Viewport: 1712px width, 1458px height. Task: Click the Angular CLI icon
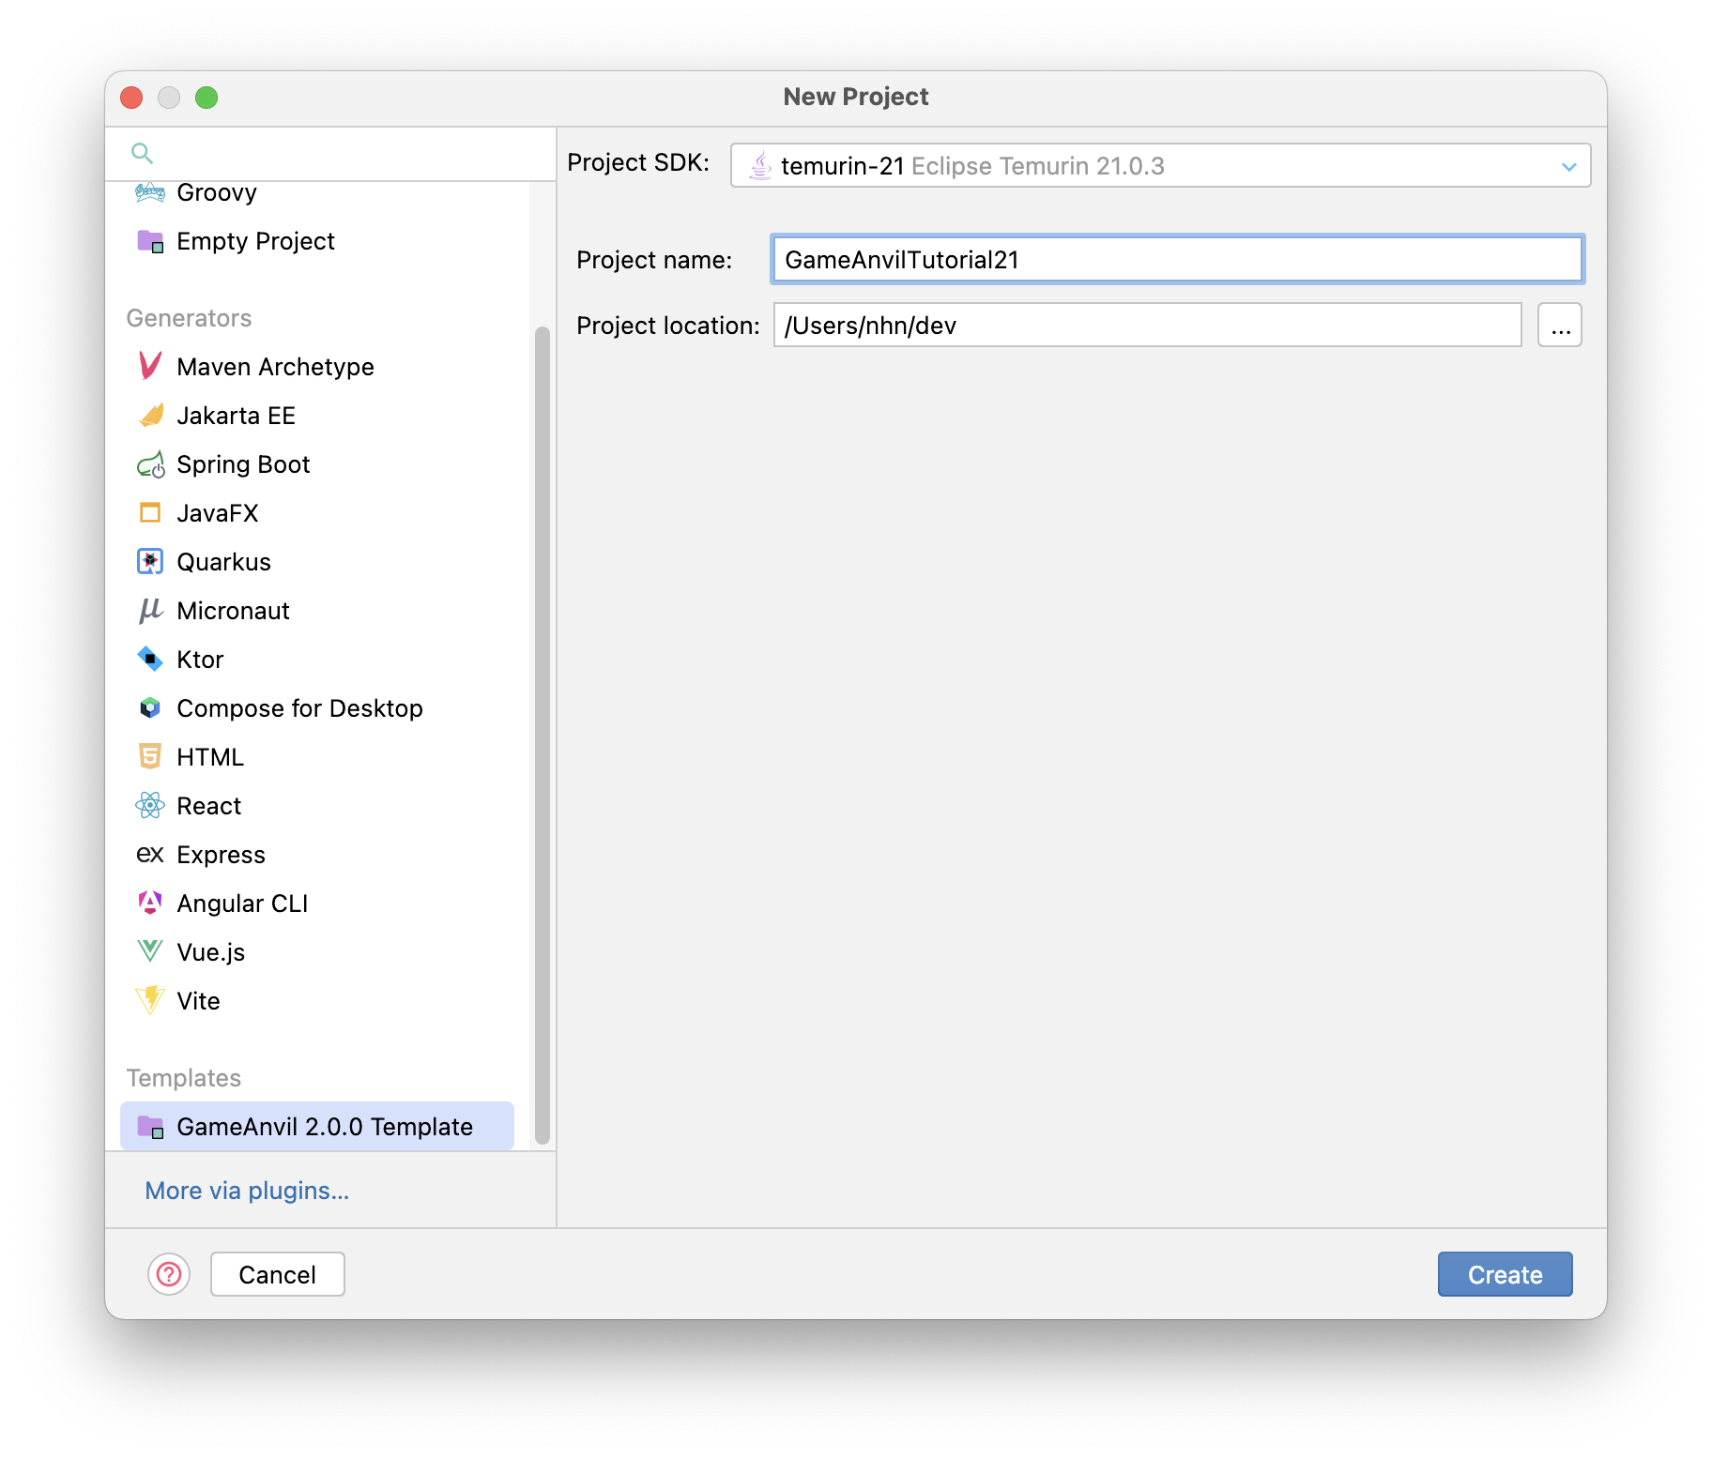[x=150, y=903]
